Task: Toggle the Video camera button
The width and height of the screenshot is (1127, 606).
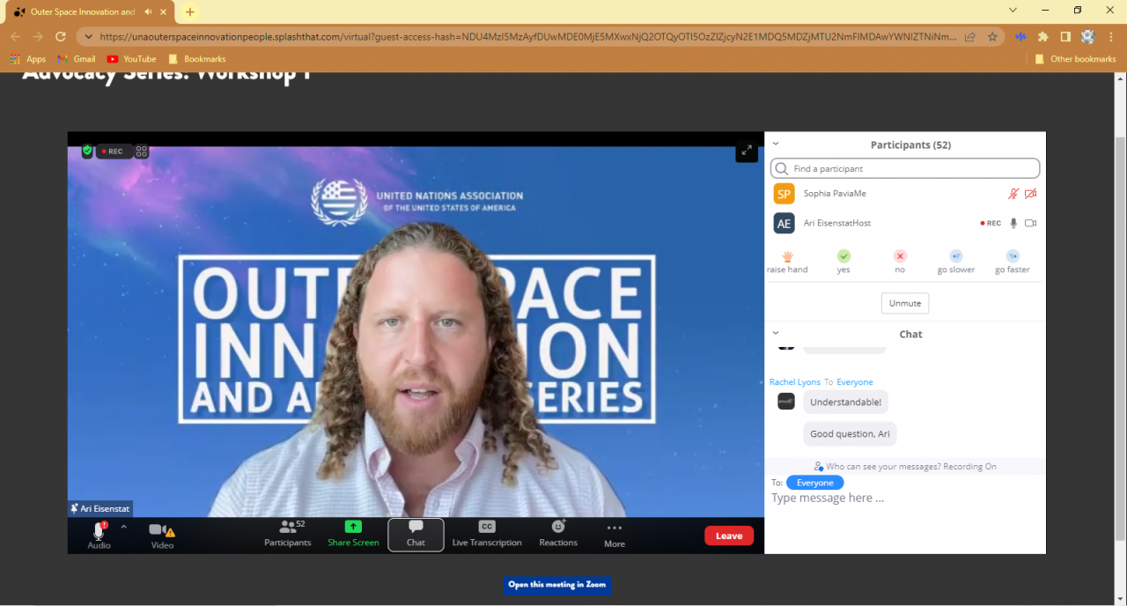Action: (161, 535)
